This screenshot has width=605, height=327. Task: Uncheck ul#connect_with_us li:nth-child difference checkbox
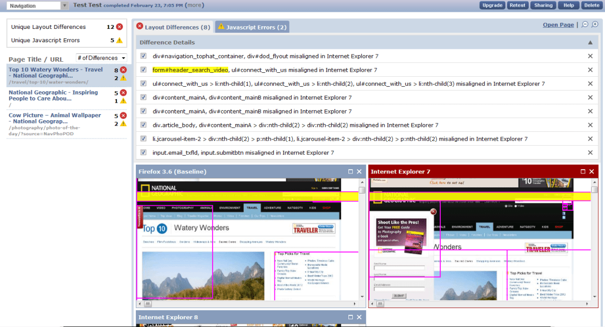144,83
